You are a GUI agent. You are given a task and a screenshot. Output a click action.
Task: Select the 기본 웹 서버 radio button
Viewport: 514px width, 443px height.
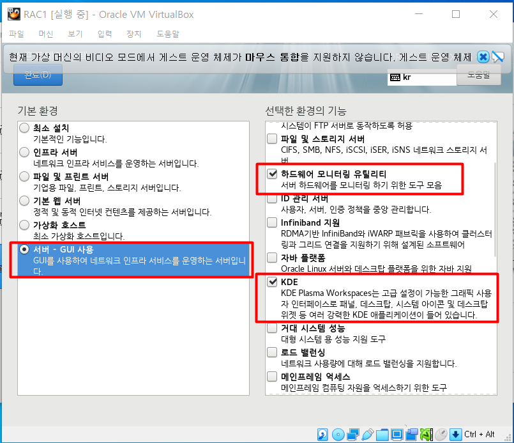pos(24,201)
